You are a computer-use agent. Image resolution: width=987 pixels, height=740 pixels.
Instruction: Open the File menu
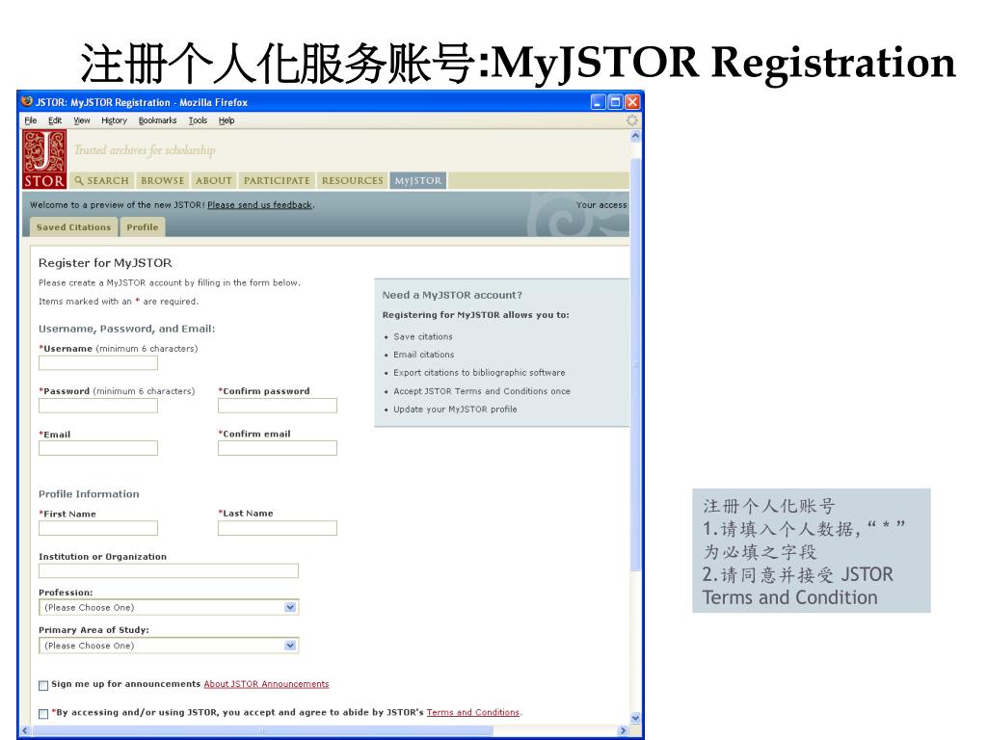(x=31, y=120)
